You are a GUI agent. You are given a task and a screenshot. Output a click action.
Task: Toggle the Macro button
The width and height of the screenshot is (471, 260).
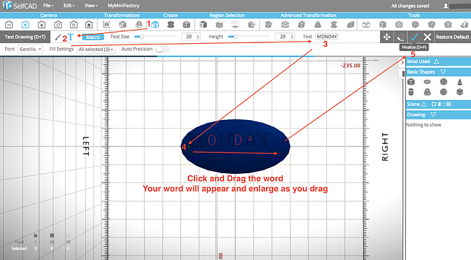(x=93, y=37)
